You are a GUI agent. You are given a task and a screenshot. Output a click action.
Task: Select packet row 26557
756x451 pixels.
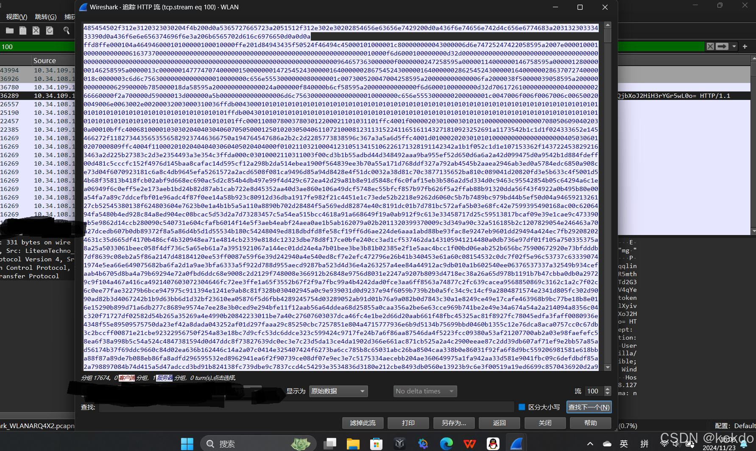[37, 104]
